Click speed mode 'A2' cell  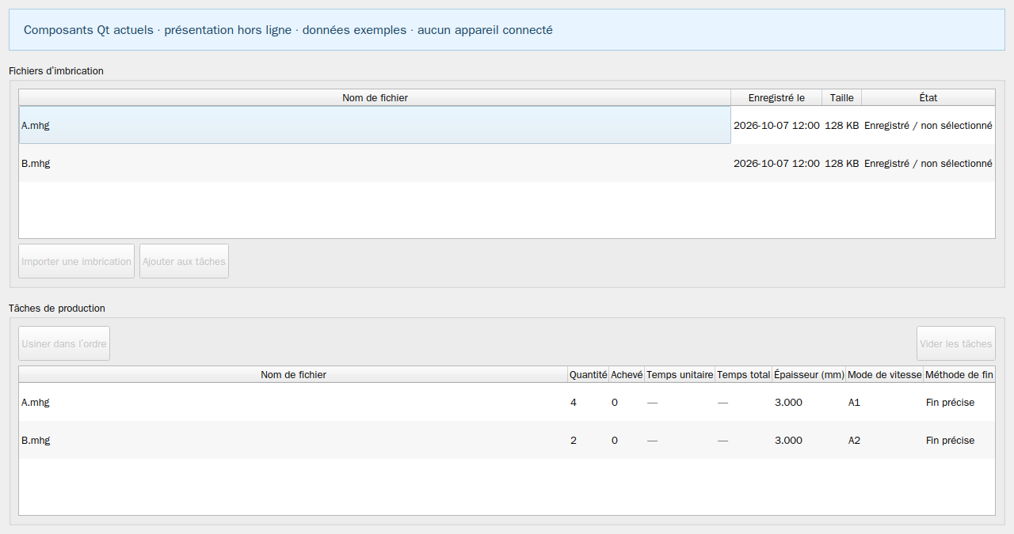pyautogui.click(x=885, y=440)
